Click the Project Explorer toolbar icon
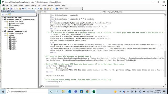 click(x=45, y=9)
